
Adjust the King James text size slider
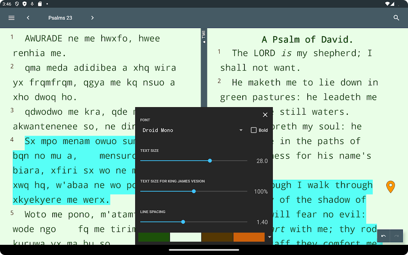(194, 191)
